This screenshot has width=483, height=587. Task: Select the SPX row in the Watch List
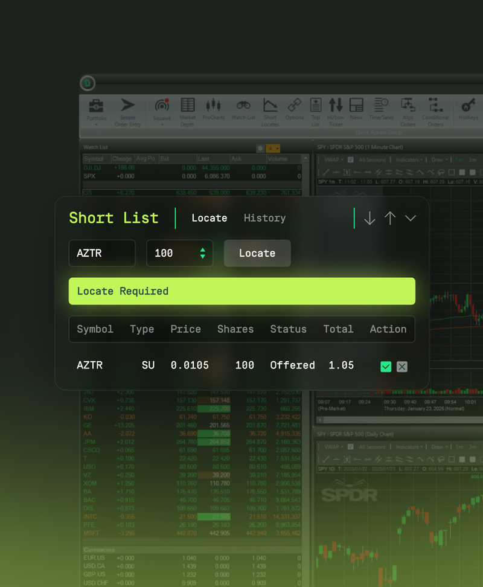[192, 176]
